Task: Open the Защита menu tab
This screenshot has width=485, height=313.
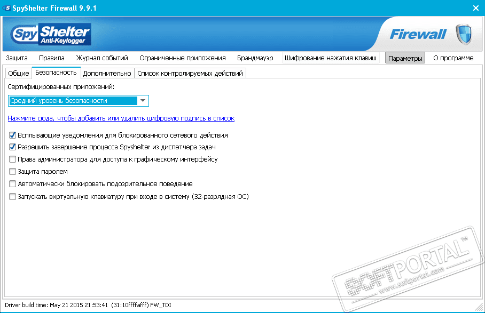Action: pyautogui.click(x=17, y=58)
